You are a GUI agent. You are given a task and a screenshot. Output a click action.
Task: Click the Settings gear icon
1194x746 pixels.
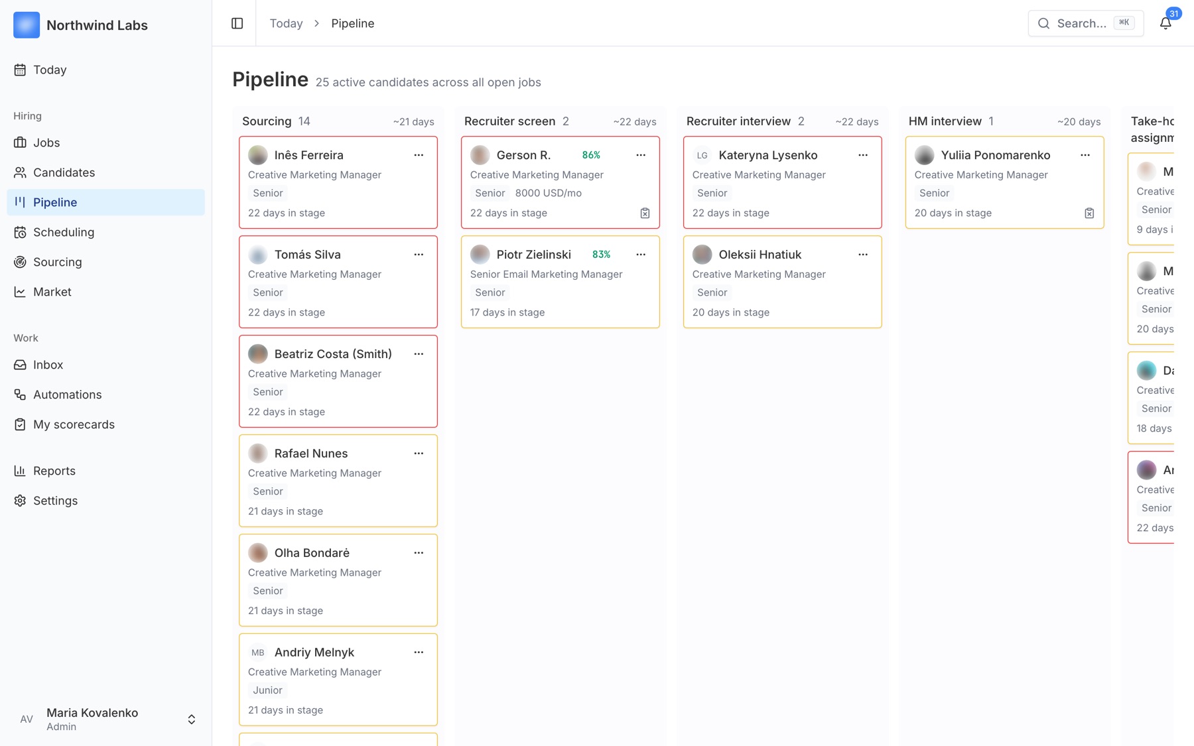point(20,501)
